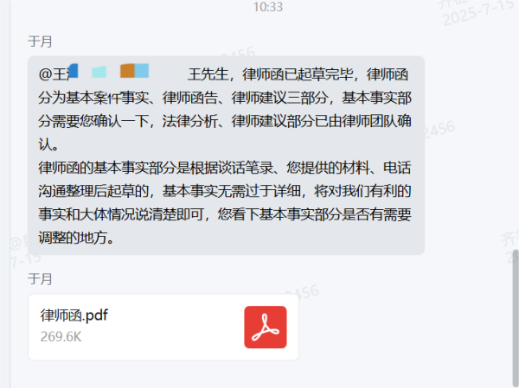Click the blue redaction block after @王
The height and width of the screenshot is (388, 519).
73,71
